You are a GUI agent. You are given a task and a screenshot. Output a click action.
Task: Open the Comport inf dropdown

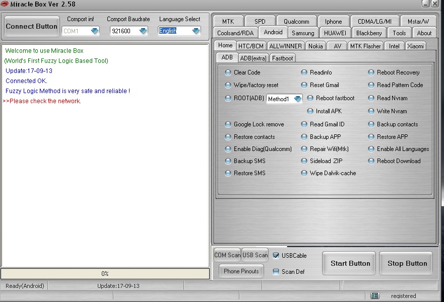[95, 31]
